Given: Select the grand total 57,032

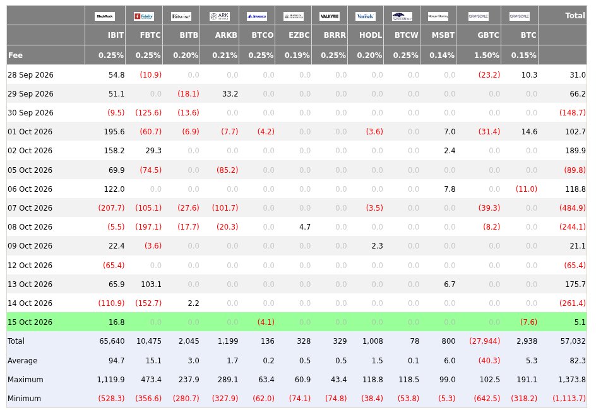Looking at the screenshot, I should [x=573, y=341].
